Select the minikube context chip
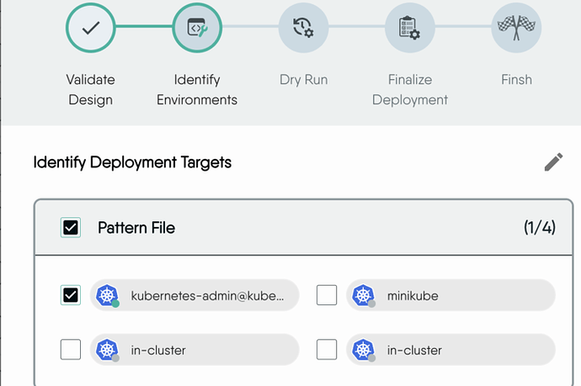This screenshot has height=386, width=581. (x=450, y=295)
